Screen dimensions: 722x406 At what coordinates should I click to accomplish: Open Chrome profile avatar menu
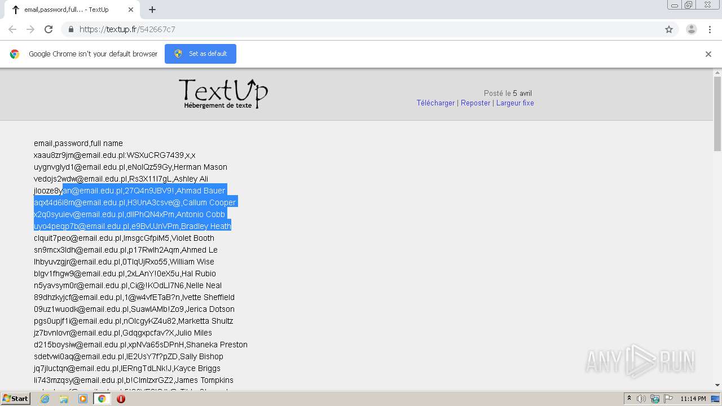[x=691, y=29]
